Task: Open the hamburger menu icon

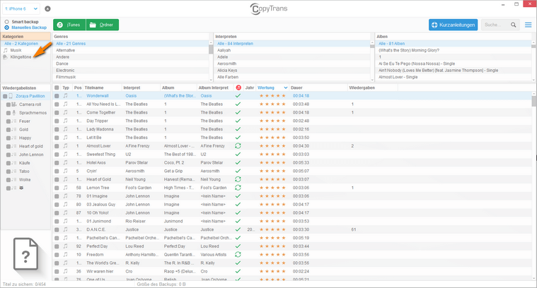Action: click(x=528, y=25)
